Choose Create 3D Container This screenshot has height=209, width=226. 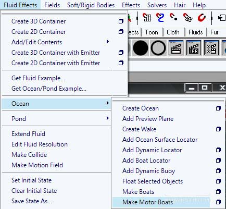pos(39,21)
